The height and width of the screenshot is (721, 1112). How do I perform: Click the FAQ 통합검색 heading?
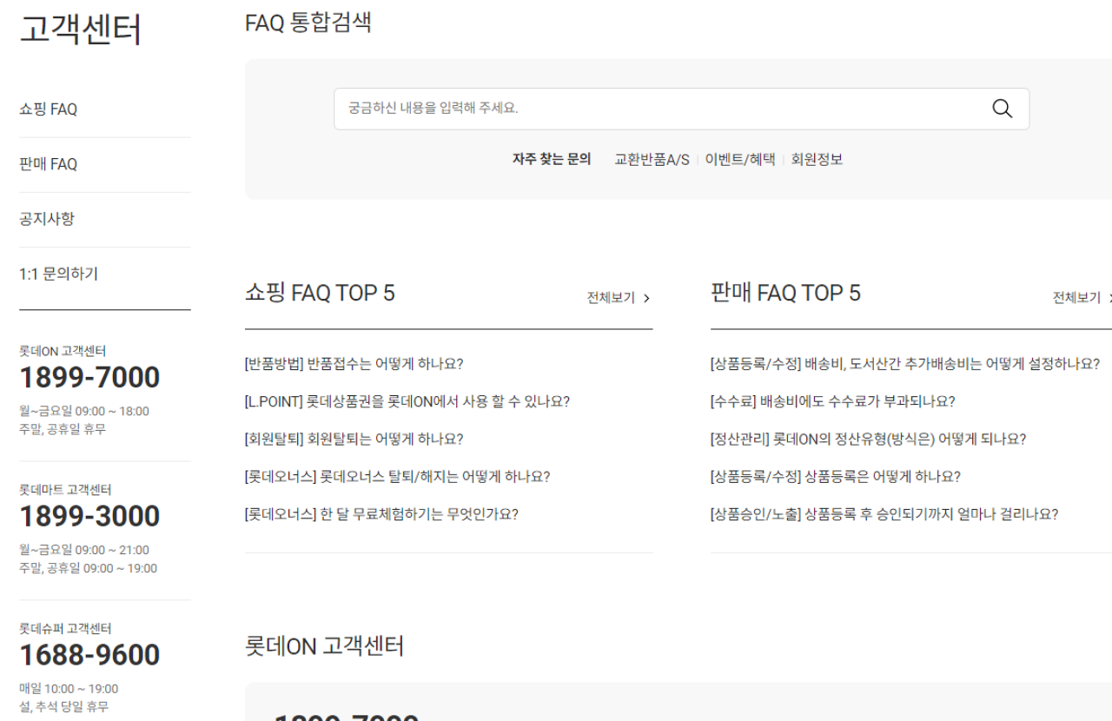pos(308,23)
